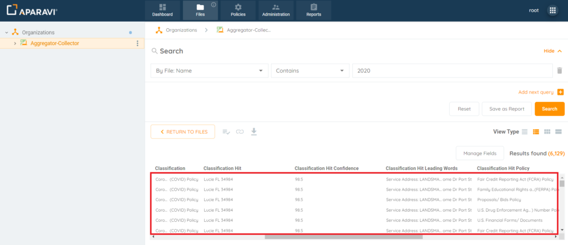The height and width of the screenshot is (245, 568).
Task: Open kebab menu for Aggregator-Collector
Action: point(138,43)
